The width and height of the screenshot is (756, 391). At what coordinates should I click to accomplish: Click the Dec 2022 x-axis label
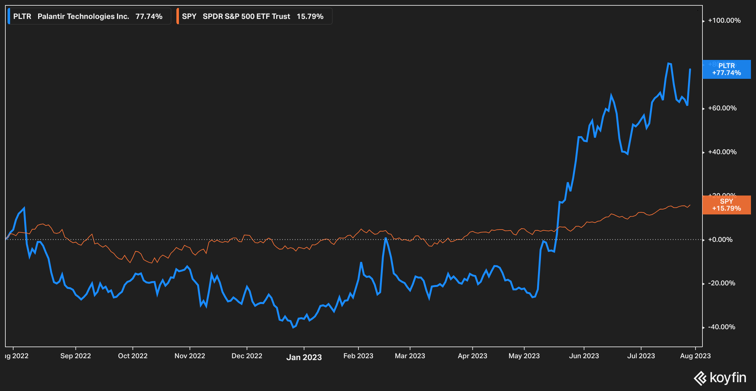[x=247, y=356]
